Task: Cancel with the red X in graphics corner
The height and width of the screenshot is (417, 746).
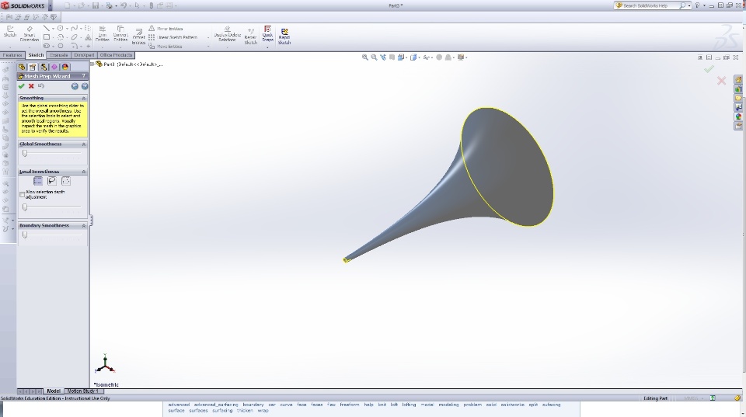Action: pos(722,81)
